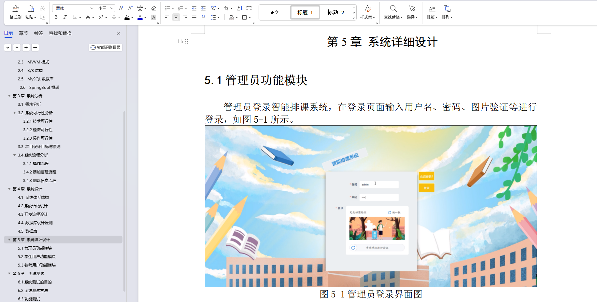Toggle center paragraph alignment
The height and width of the screenshot is (302, 597).
point(176,18)
